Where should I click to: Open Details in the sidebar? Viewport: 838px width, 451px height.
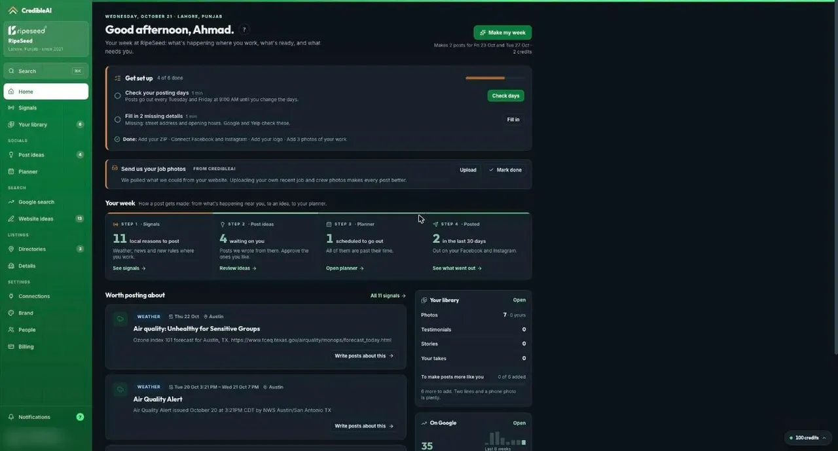click(46, 266)
